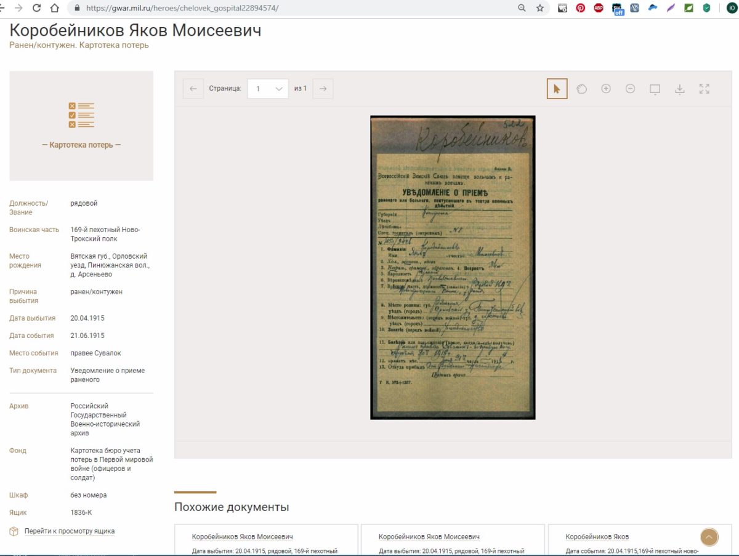The height and width of the screenshot is (556, 739).
Task: Reload the page in browser
Action: coord(36,8)
